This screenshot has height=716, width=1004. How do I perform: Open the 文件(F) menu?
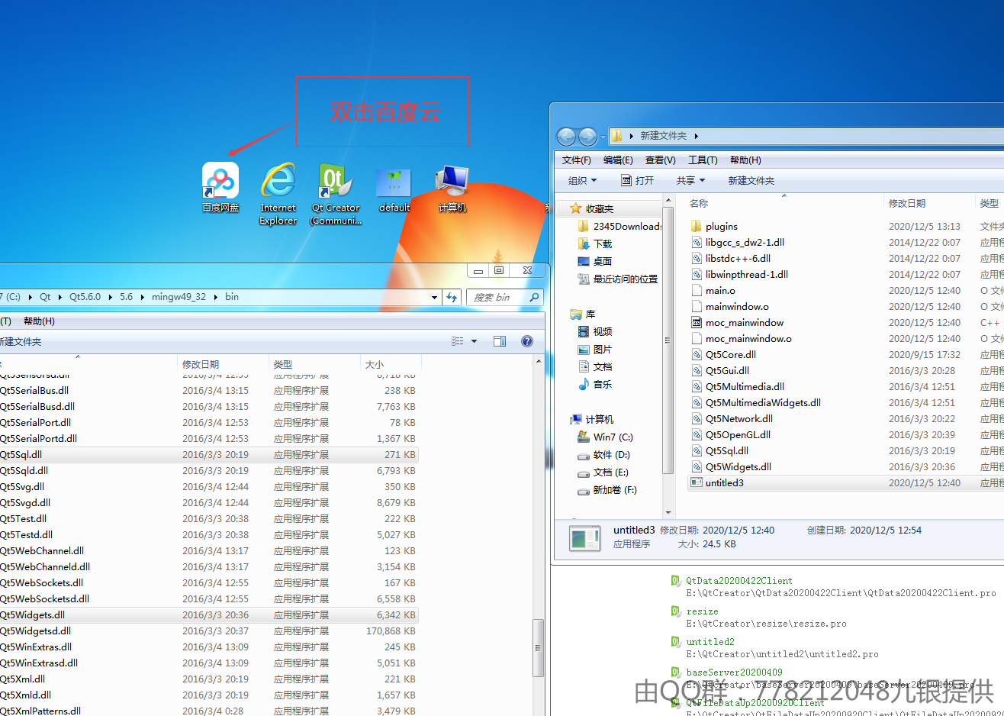[x=576, y=160]
